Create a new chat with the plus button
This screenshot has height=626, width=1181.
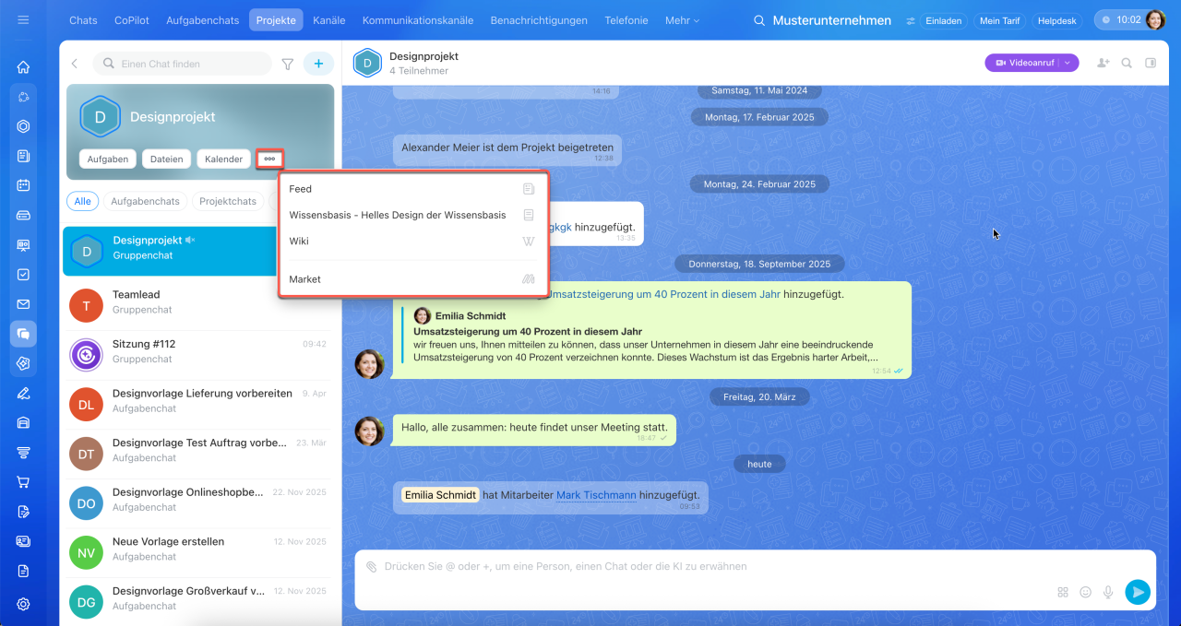pyautogui.click(x=318, y=64)
